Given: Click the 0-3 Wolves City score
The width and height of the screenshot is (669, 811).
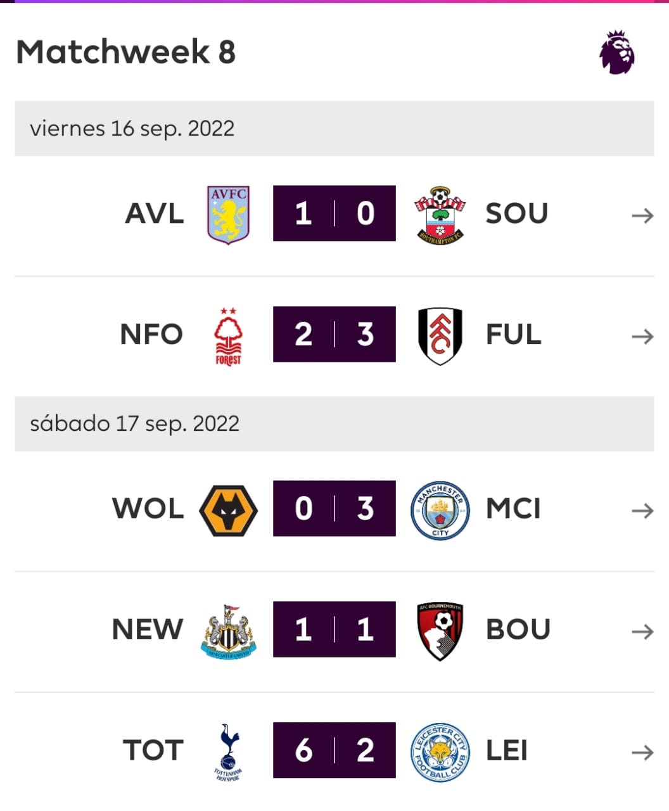Looking at the screenshot, I should (334, 508).
